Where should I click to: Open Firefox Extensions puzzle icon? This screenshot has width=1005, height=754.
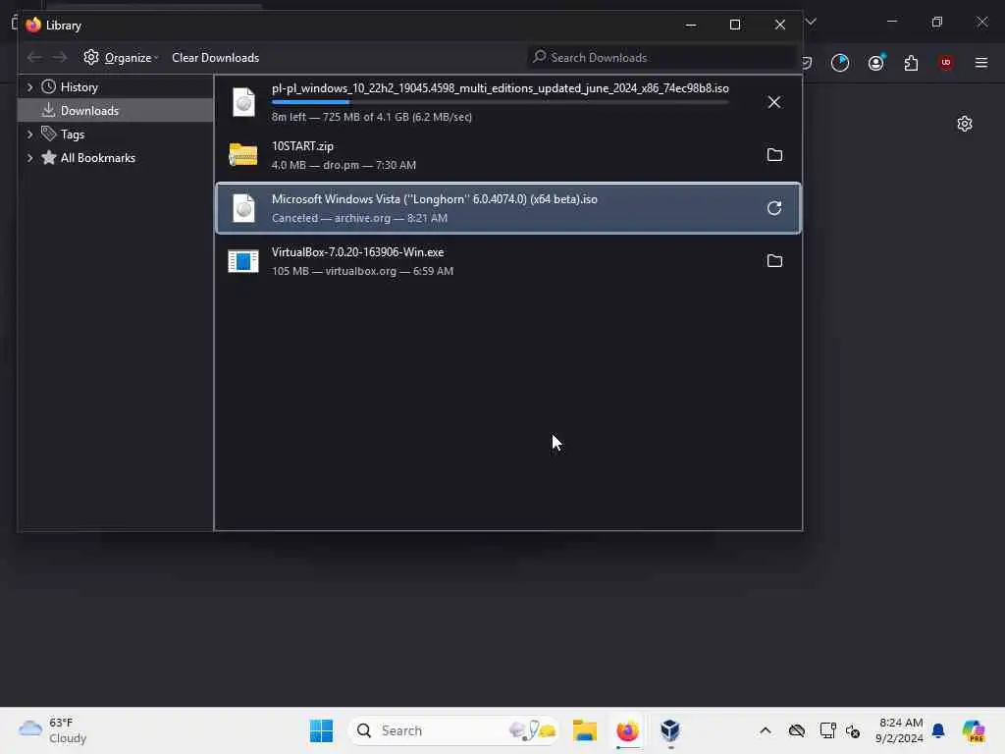[911, 63]
